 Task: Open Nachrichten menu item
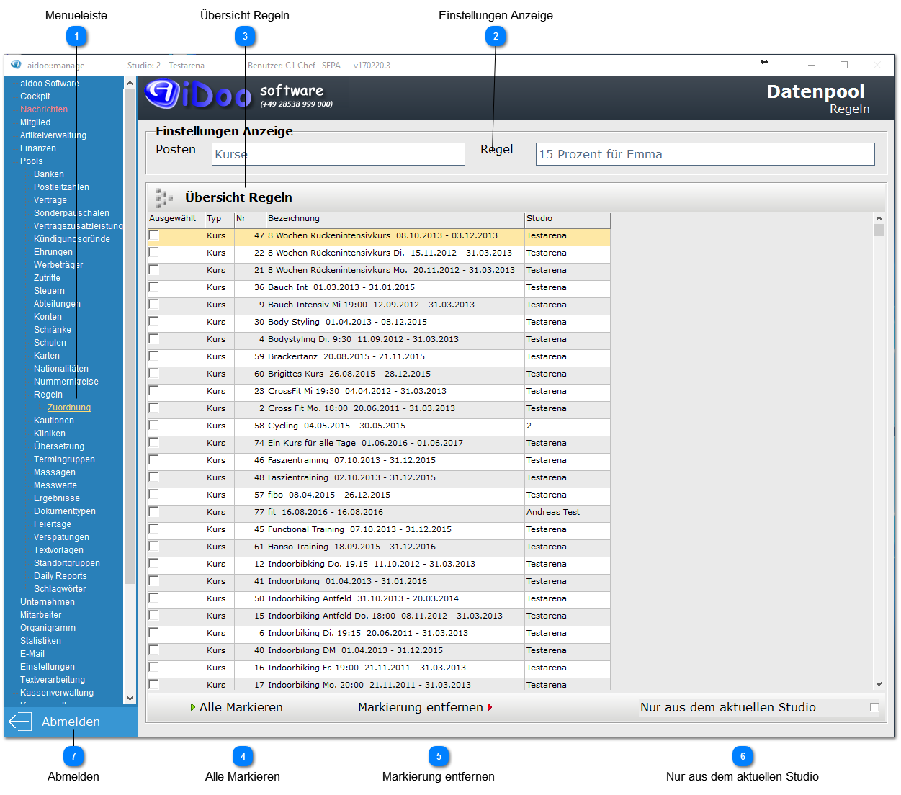coord(44,109)
